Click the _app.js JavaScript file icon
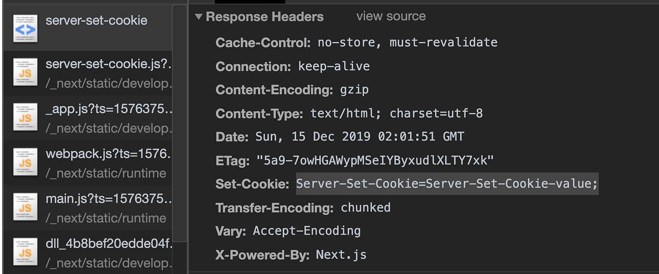Image resolution: width=659 pixels, height=274 pixels. 25,117
